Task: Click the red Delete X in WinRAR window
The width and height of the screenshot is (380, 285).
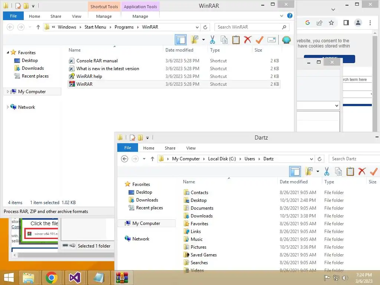Action: [248, 40]
